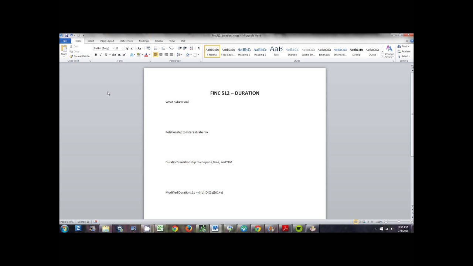The image size is (473, 266).
Task: Switch to the References tab
Action: click(126, 41)
